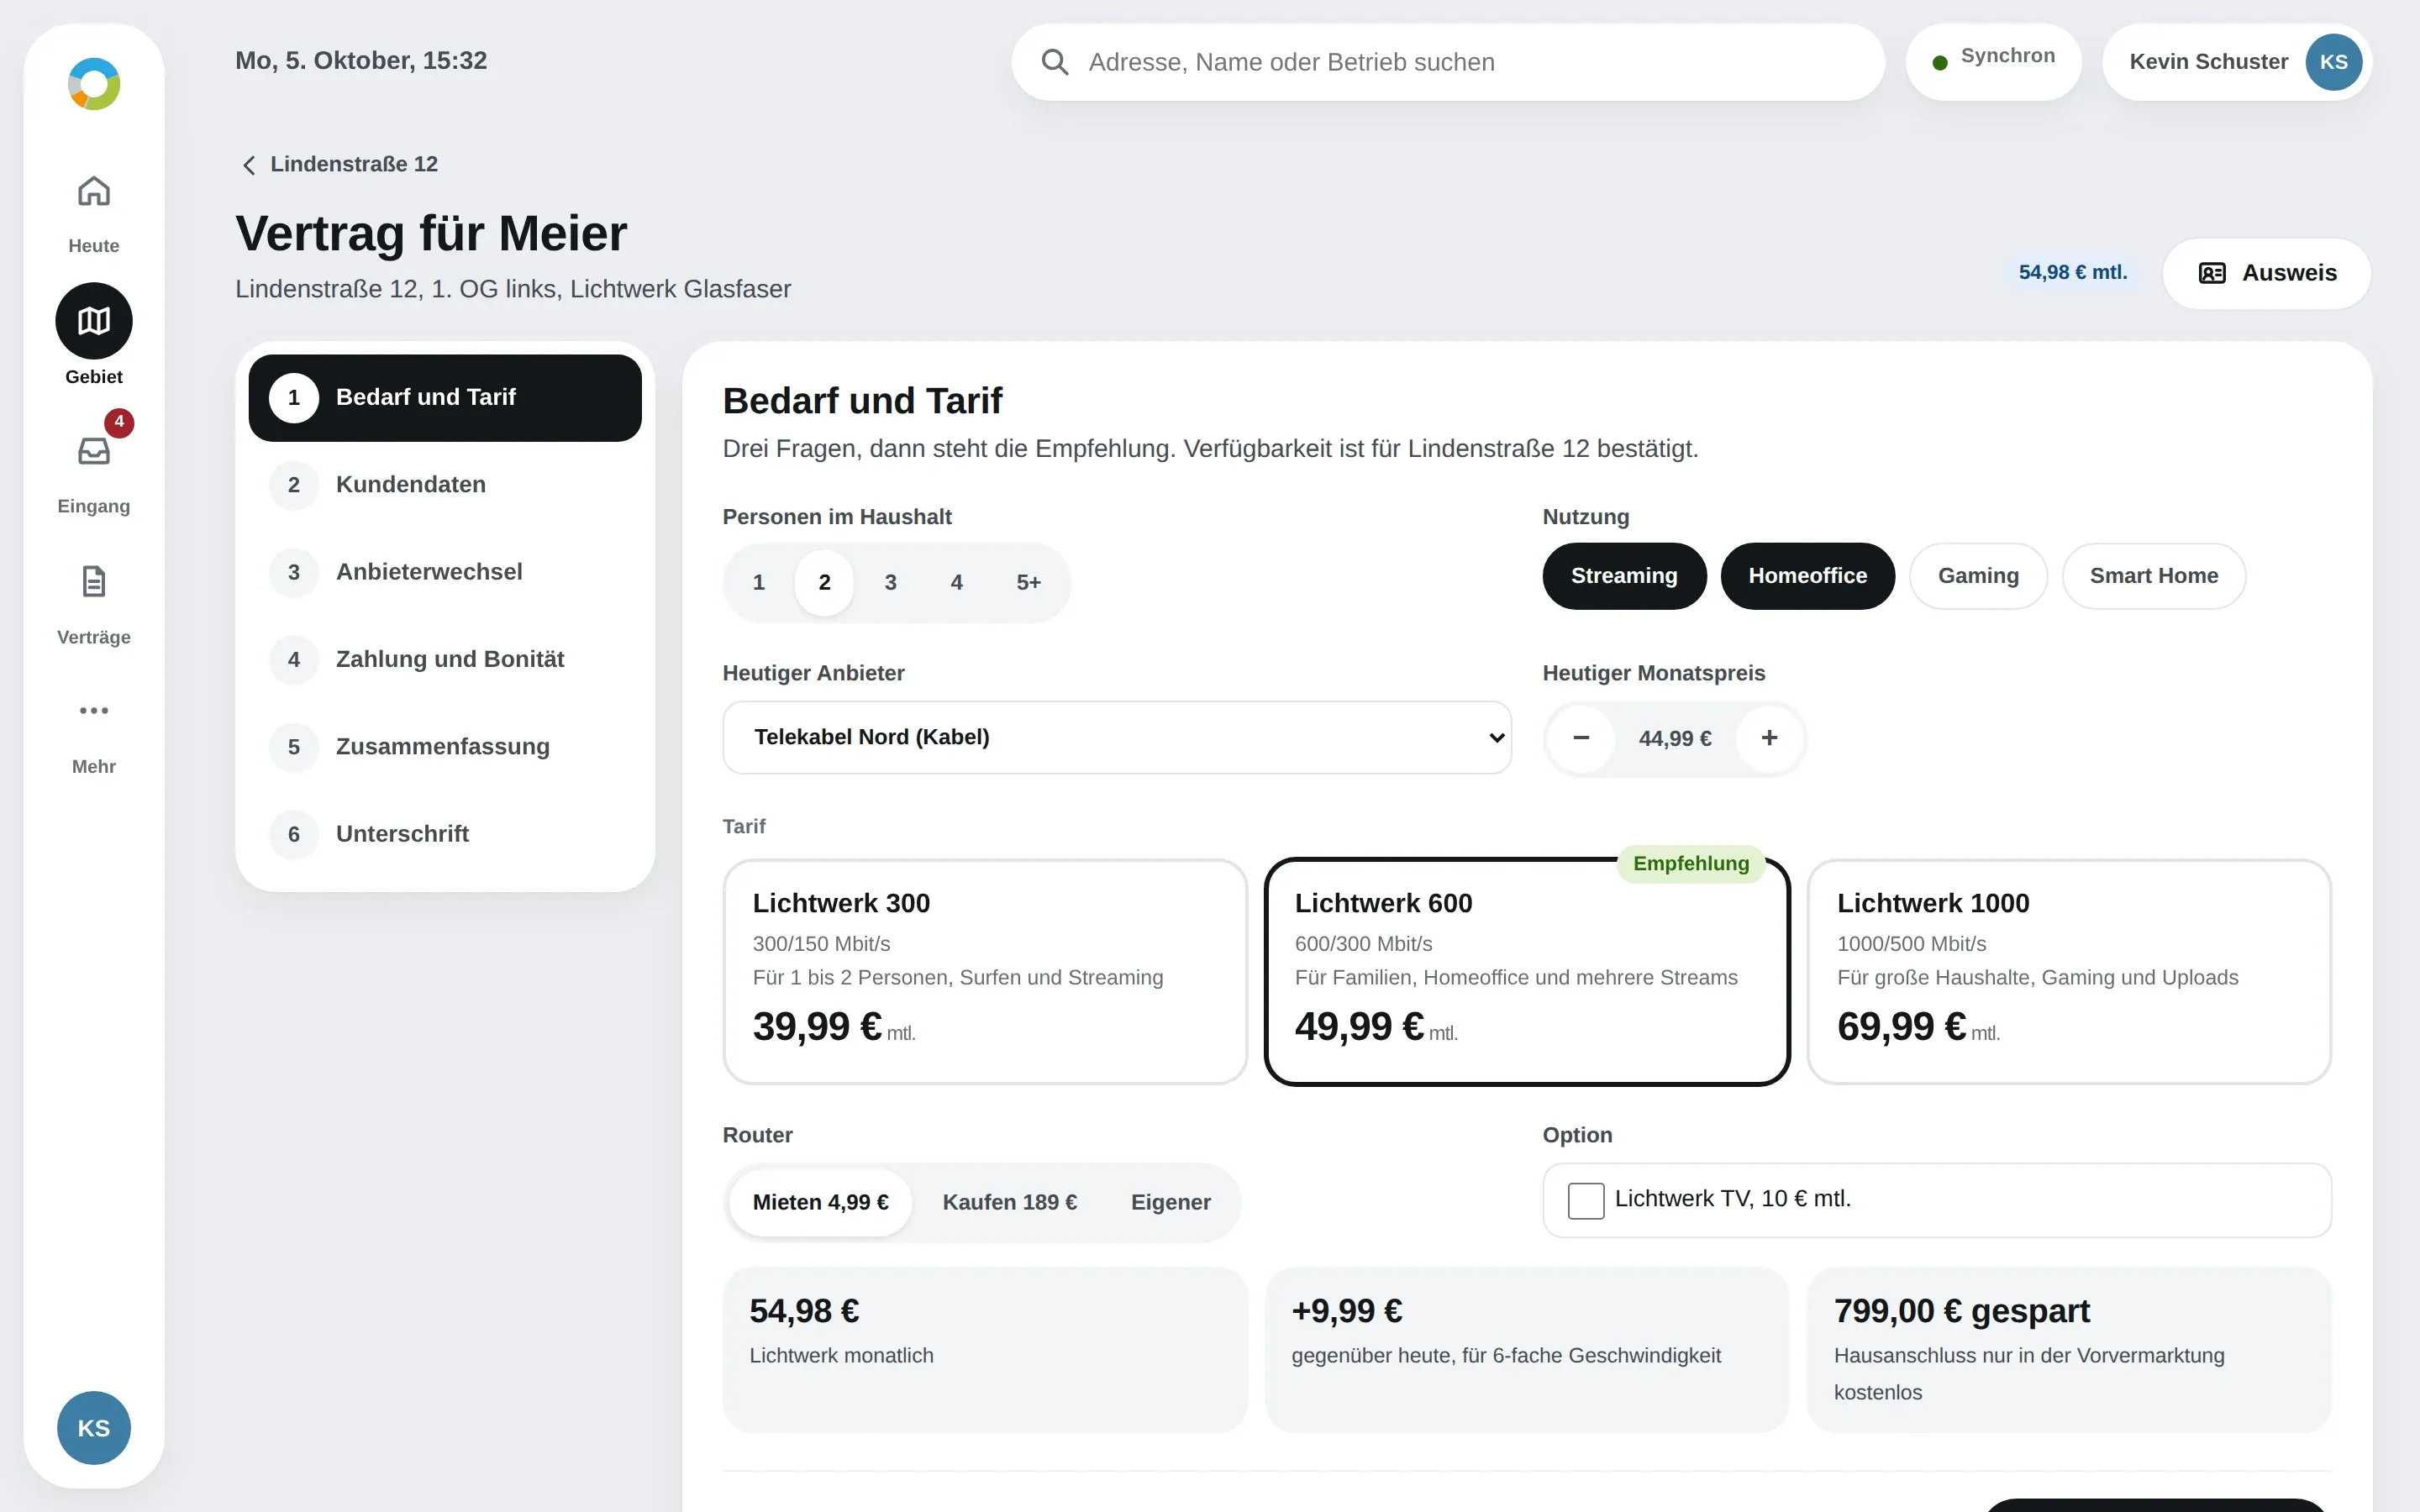Choose the Lichtwerk 1000 tariff card

tap(2069, 971)
